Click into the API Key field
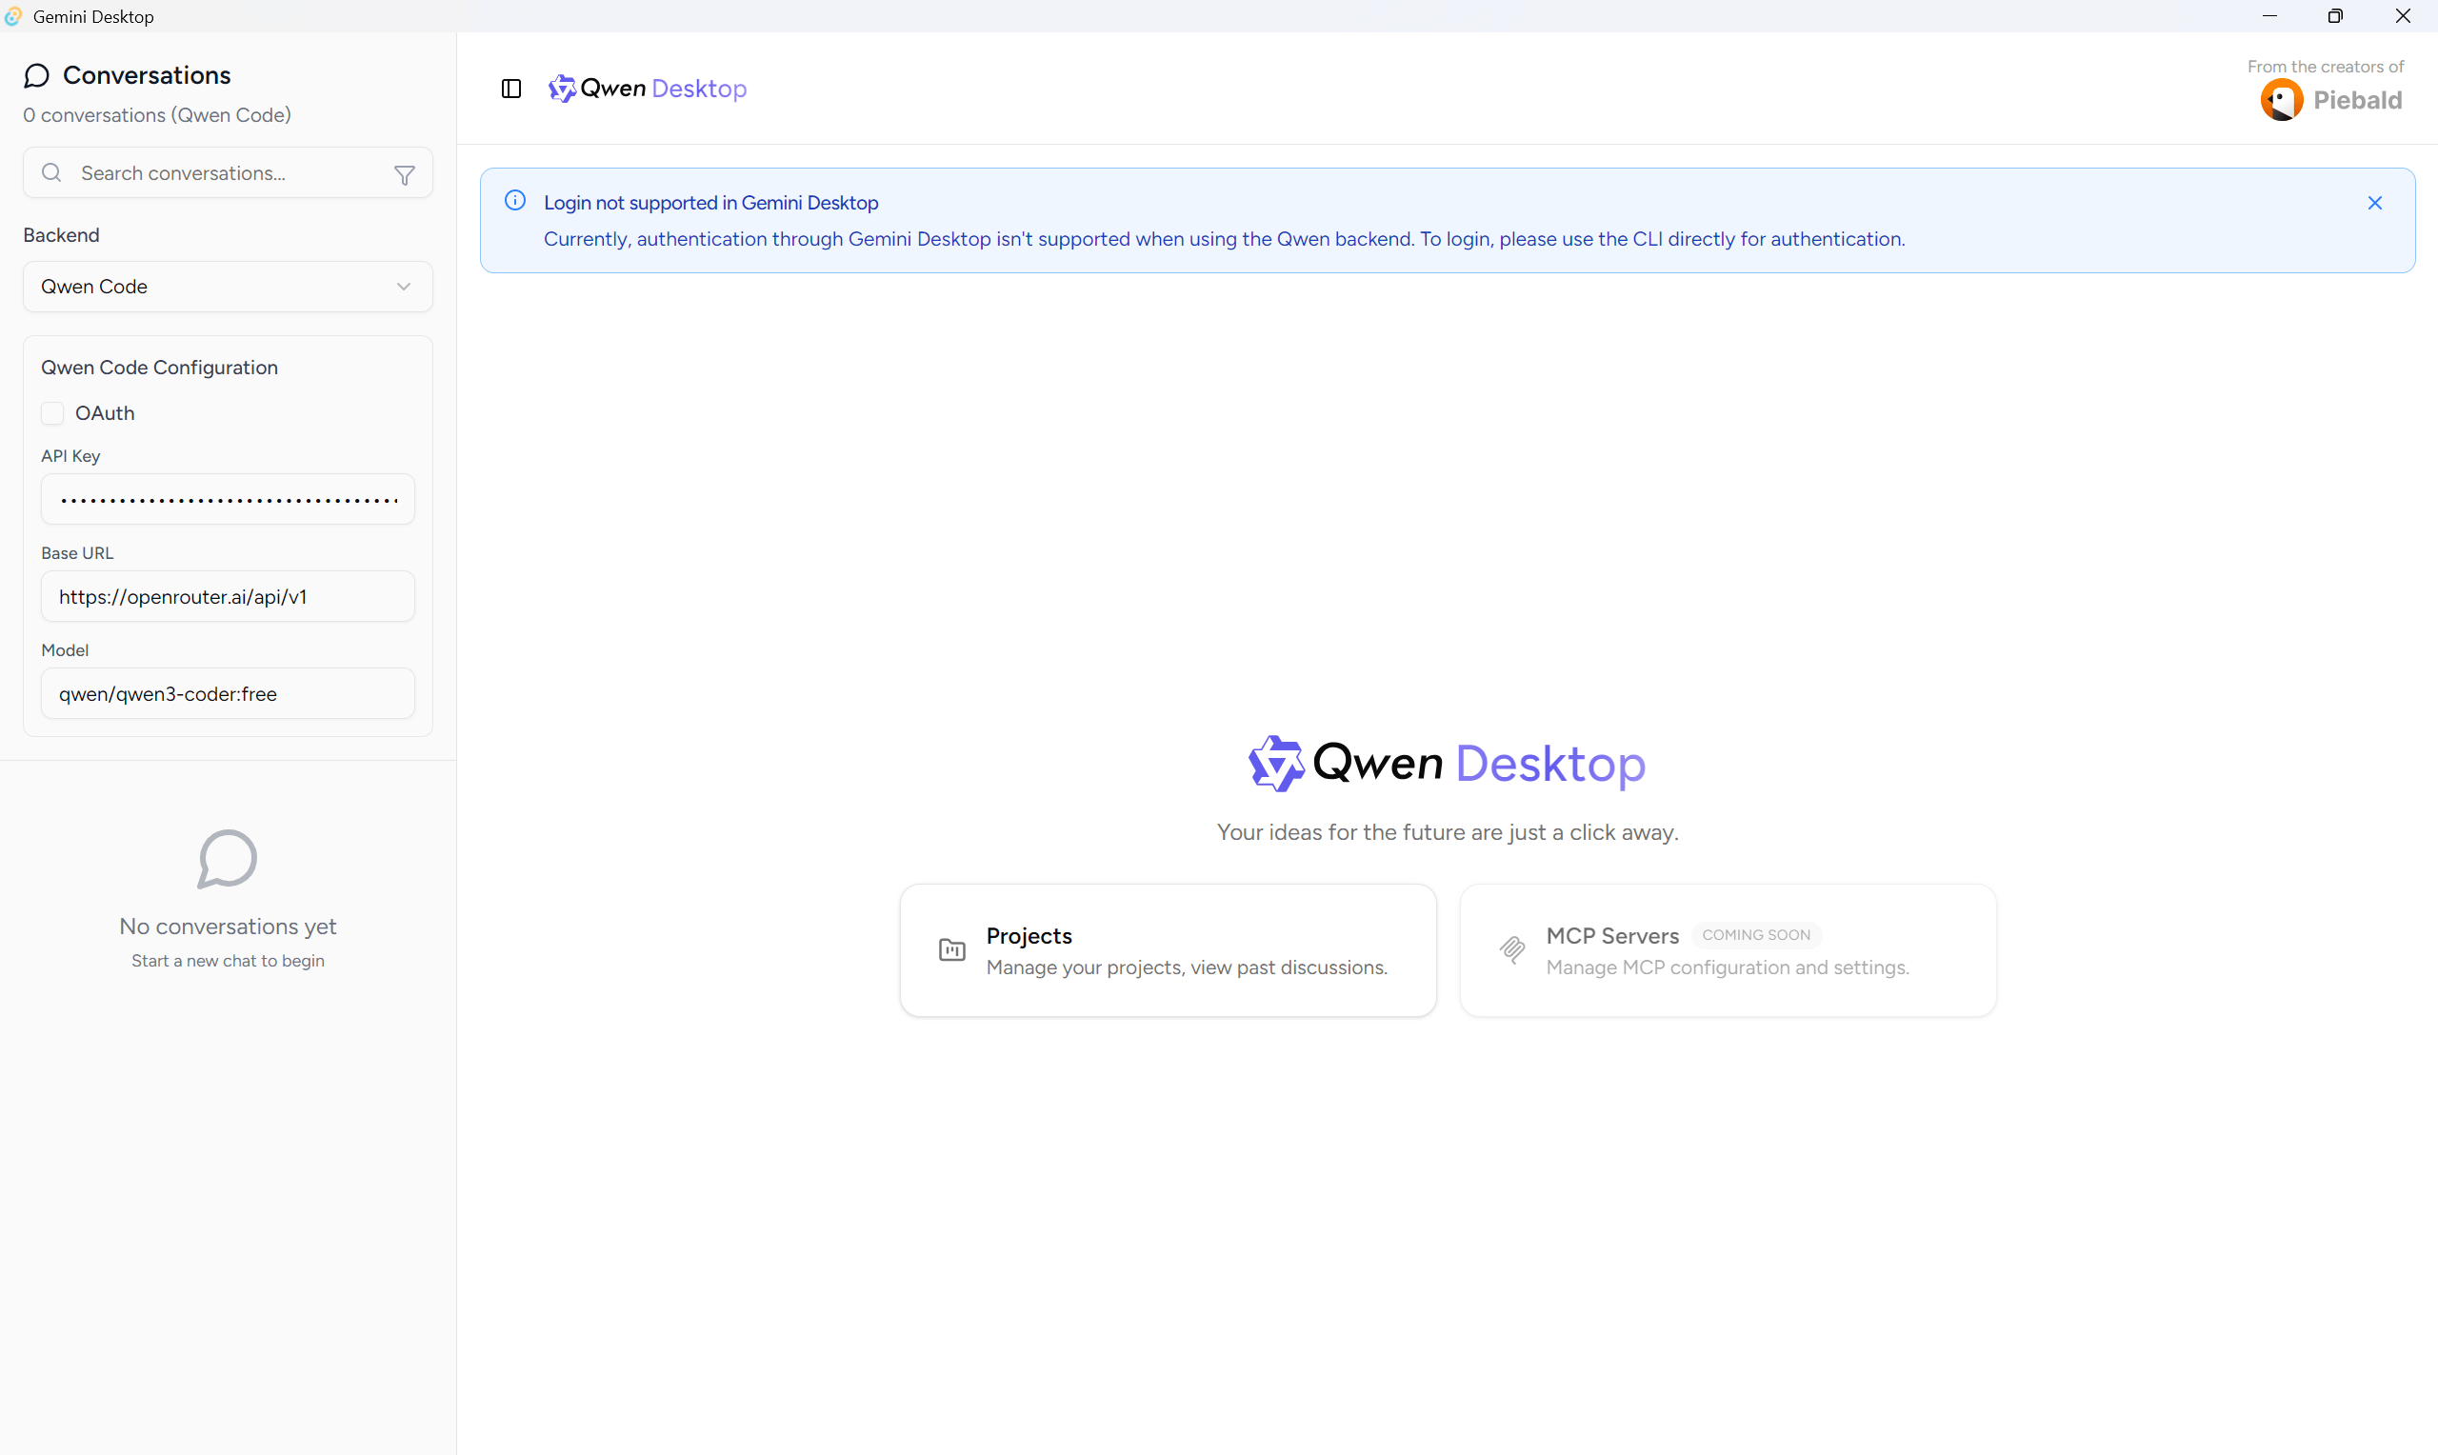This screenshot has width=2438, height=1455. coord(228,499)
